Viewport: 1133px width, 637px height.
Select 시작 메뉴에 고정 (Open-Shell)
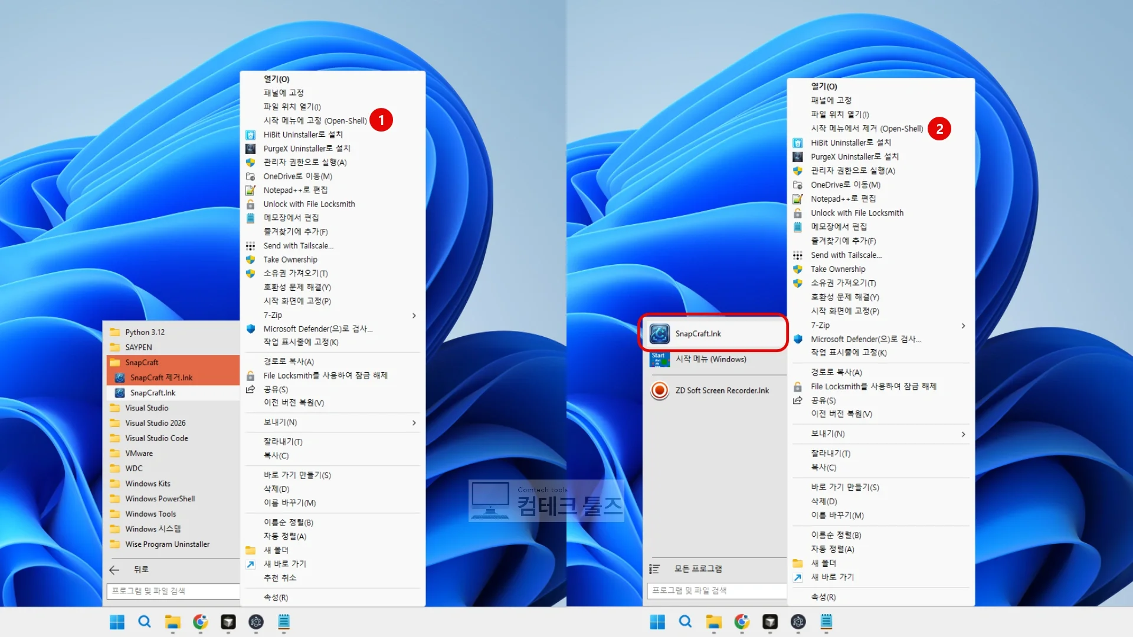coord(315,120)
